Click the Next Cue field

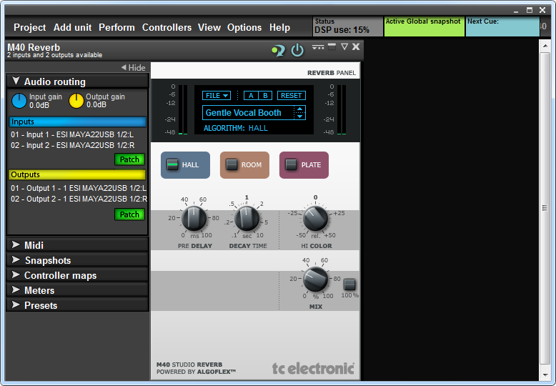pyautogui.click(x=502, y=26)
